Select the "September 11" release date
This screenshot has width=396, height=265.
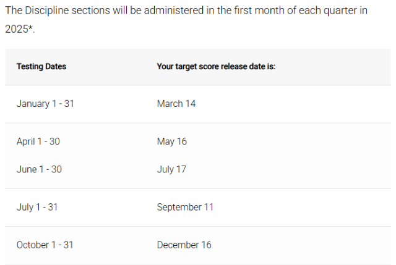click(x=185, y=207)
